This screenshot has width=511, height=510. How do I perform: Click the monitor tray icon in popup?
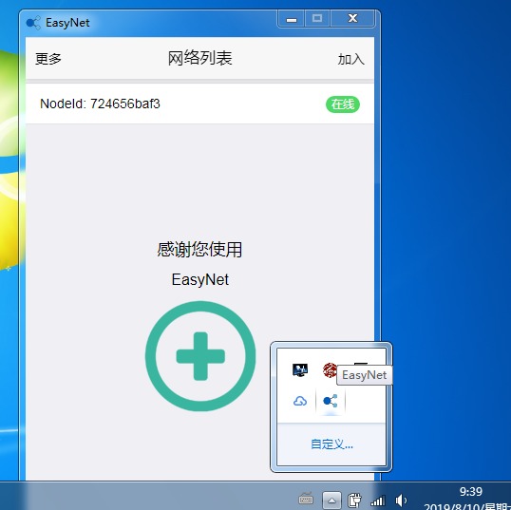coord(300,370)
